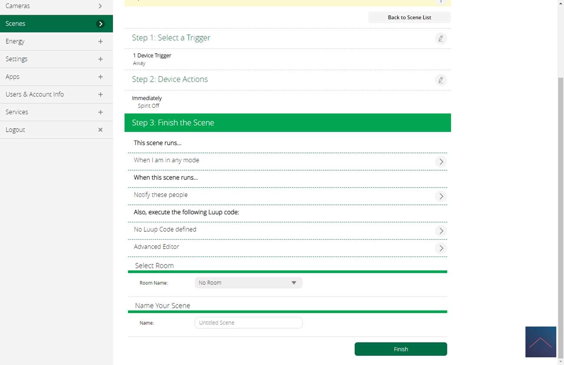Click the plus icon beside Apps

100,77
